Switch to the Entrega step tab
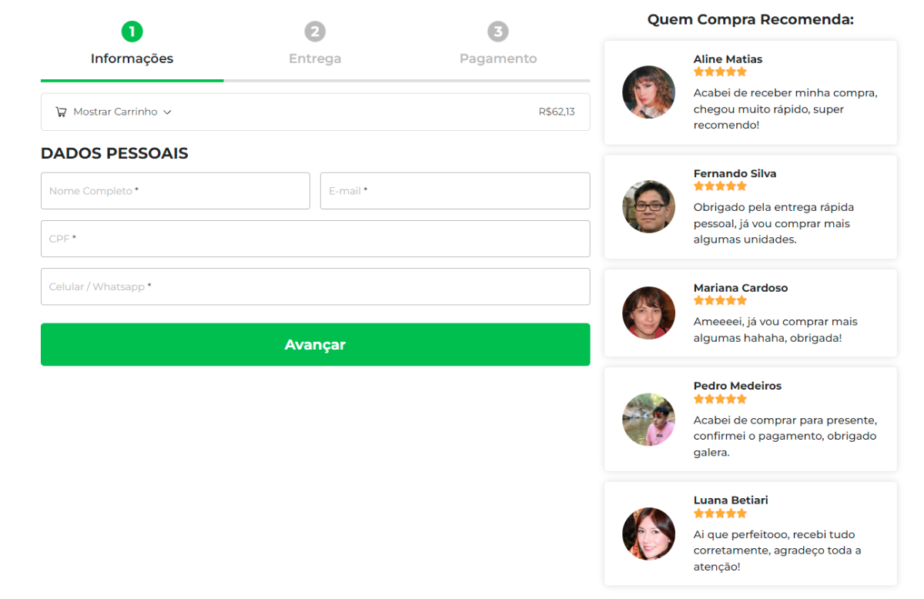This screenshot has height=599, width=924. 315,59
